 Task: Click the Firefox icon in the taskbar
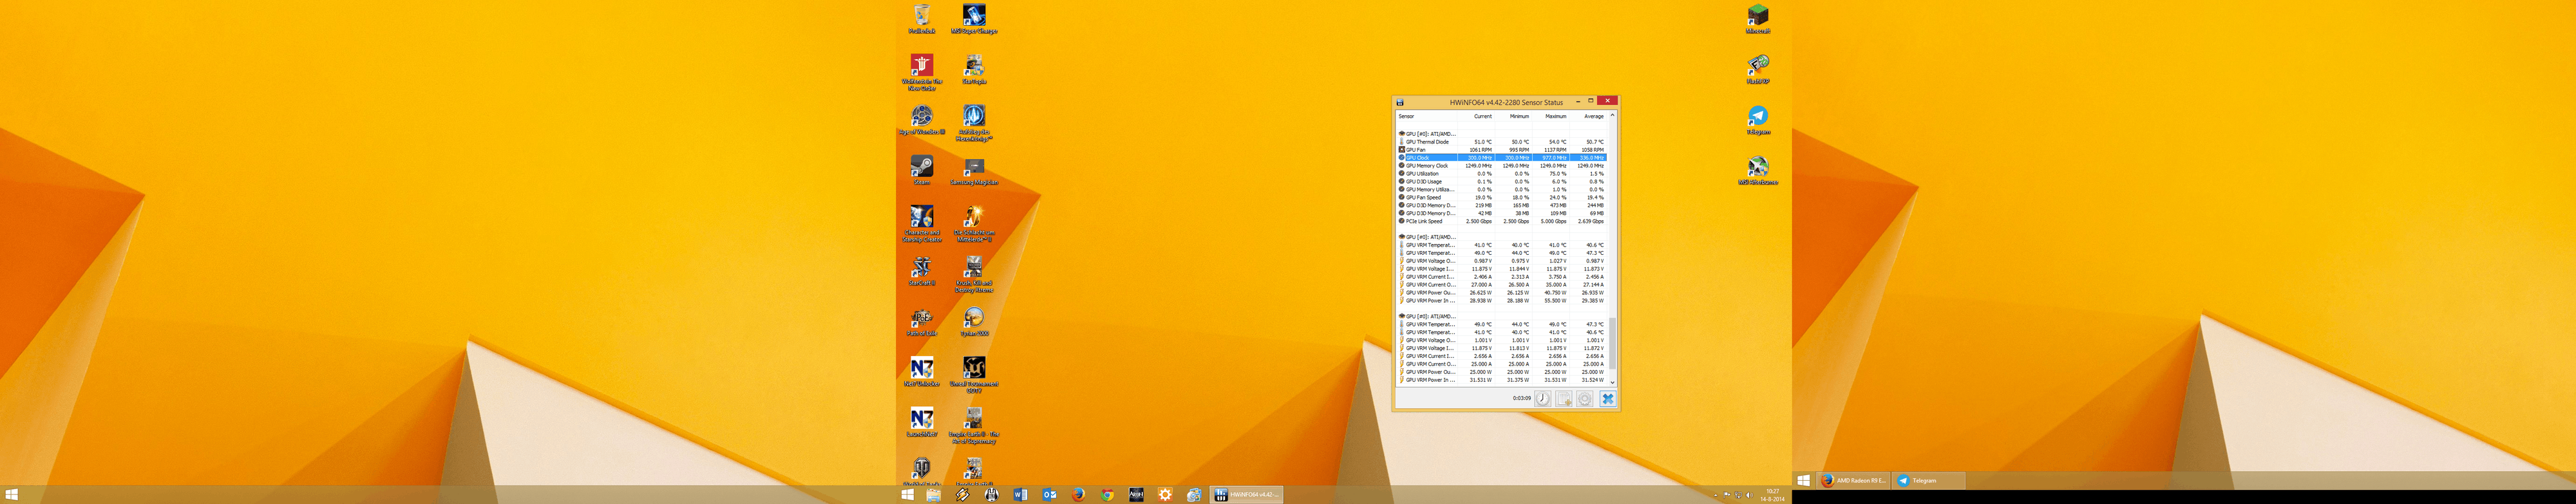tap(1078, 494)
